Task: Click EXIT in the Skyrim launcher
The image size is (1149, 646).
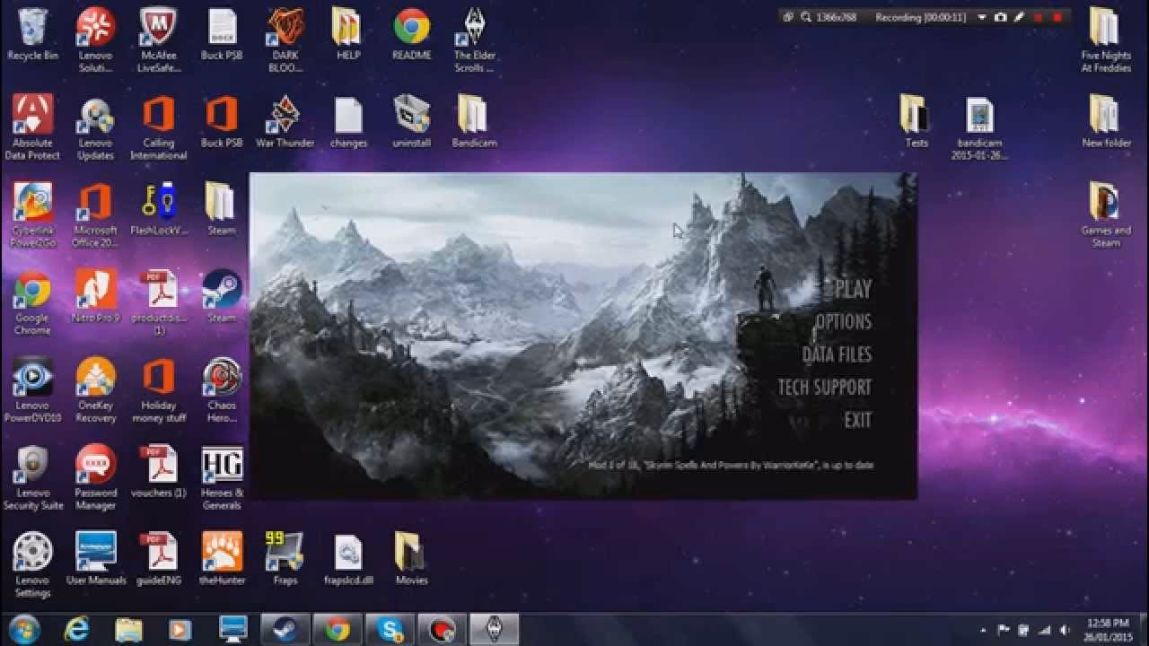Action: pos(857,420)
